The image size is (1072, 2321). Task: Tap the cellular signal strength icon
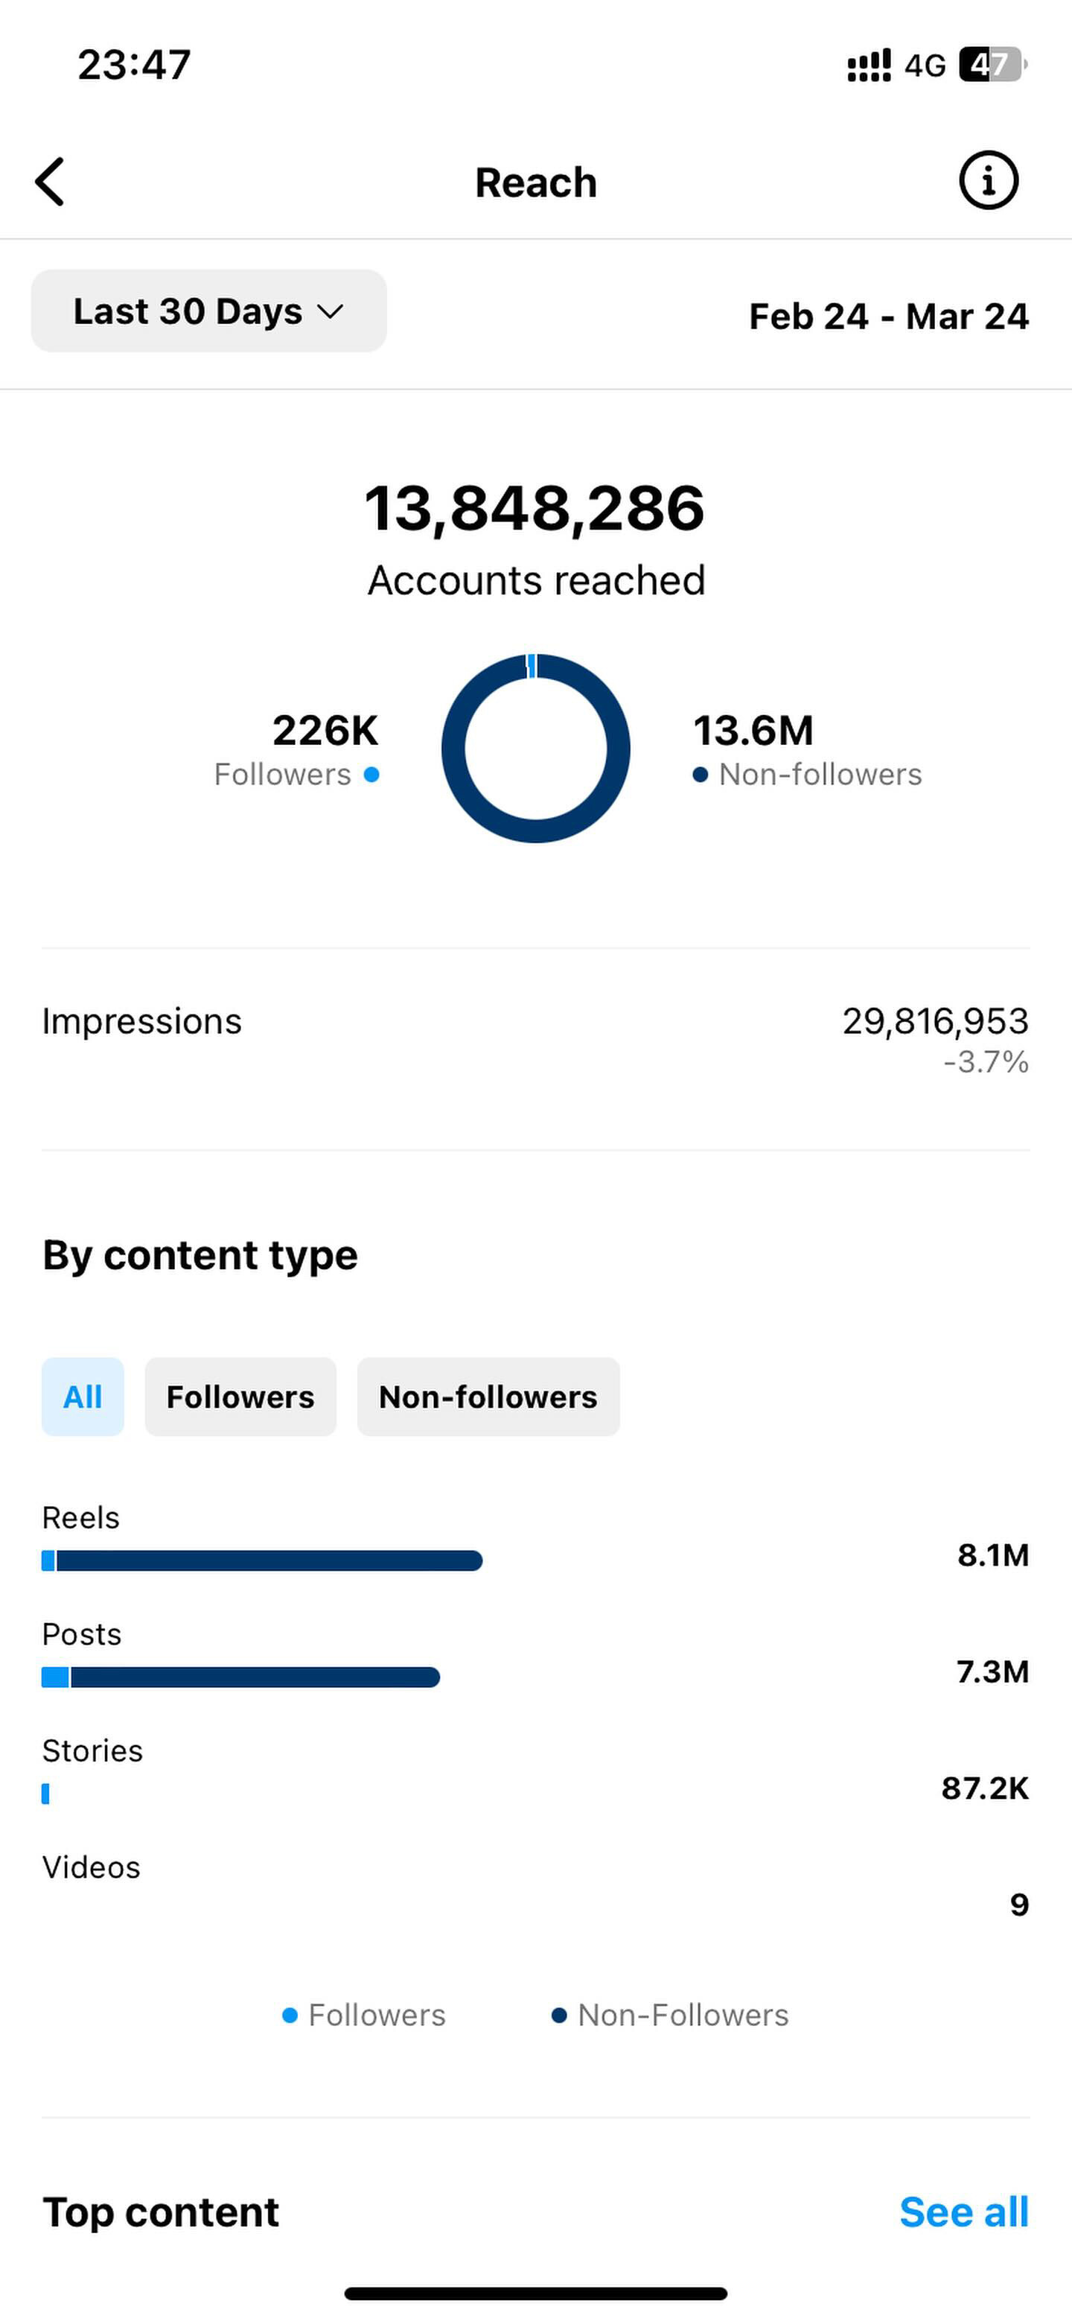(869, 65)
